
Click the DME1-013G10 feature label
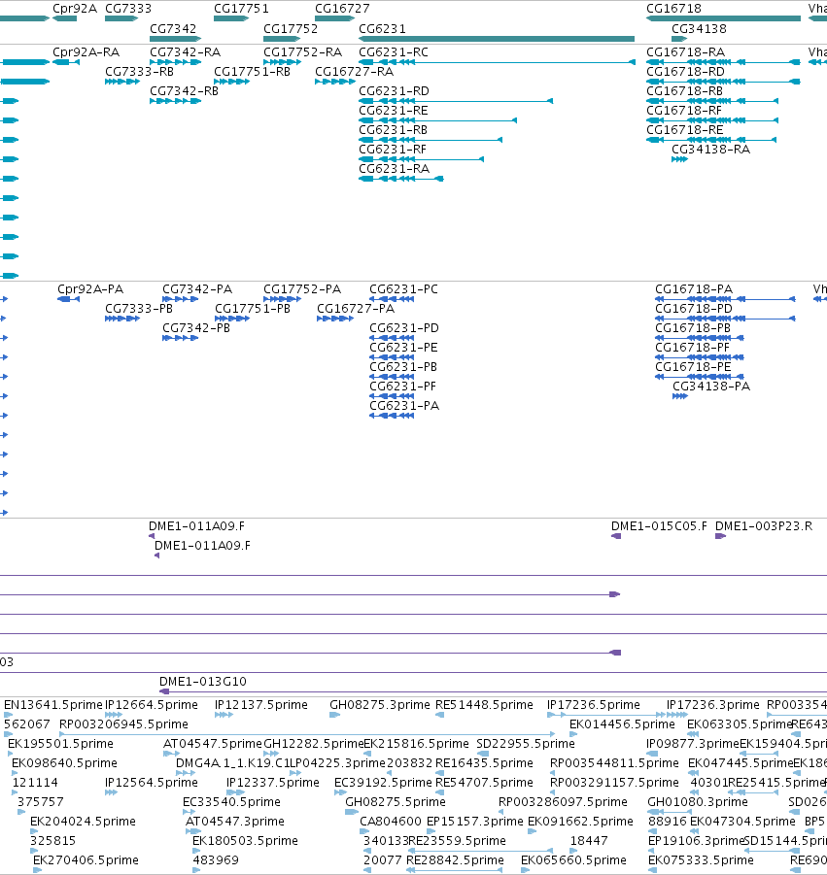click(203, 682)
